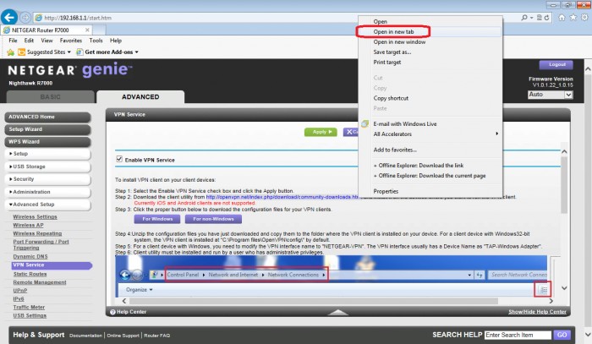Click the view options icon in embedded explorer

(x=543, y=290)
